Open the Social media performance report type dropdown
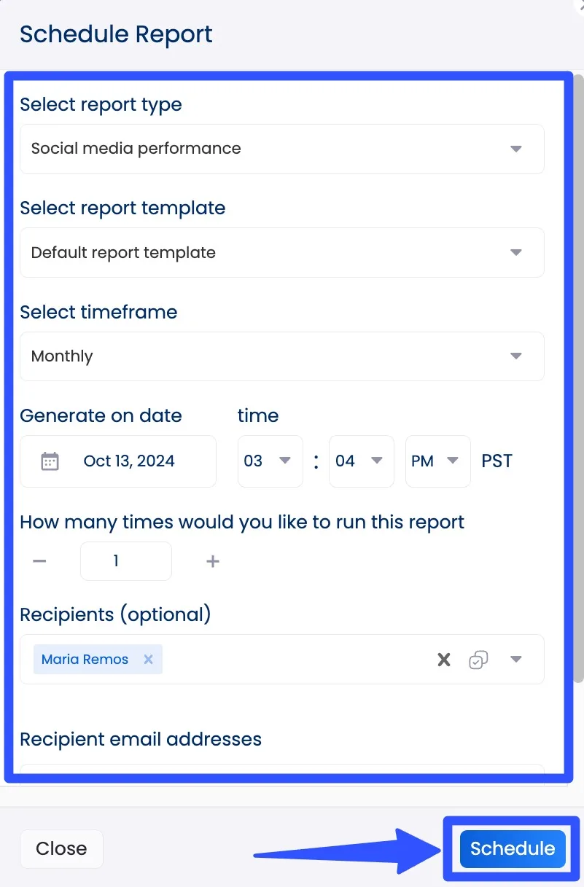584x887 pixels. click(x=515, y=149)
